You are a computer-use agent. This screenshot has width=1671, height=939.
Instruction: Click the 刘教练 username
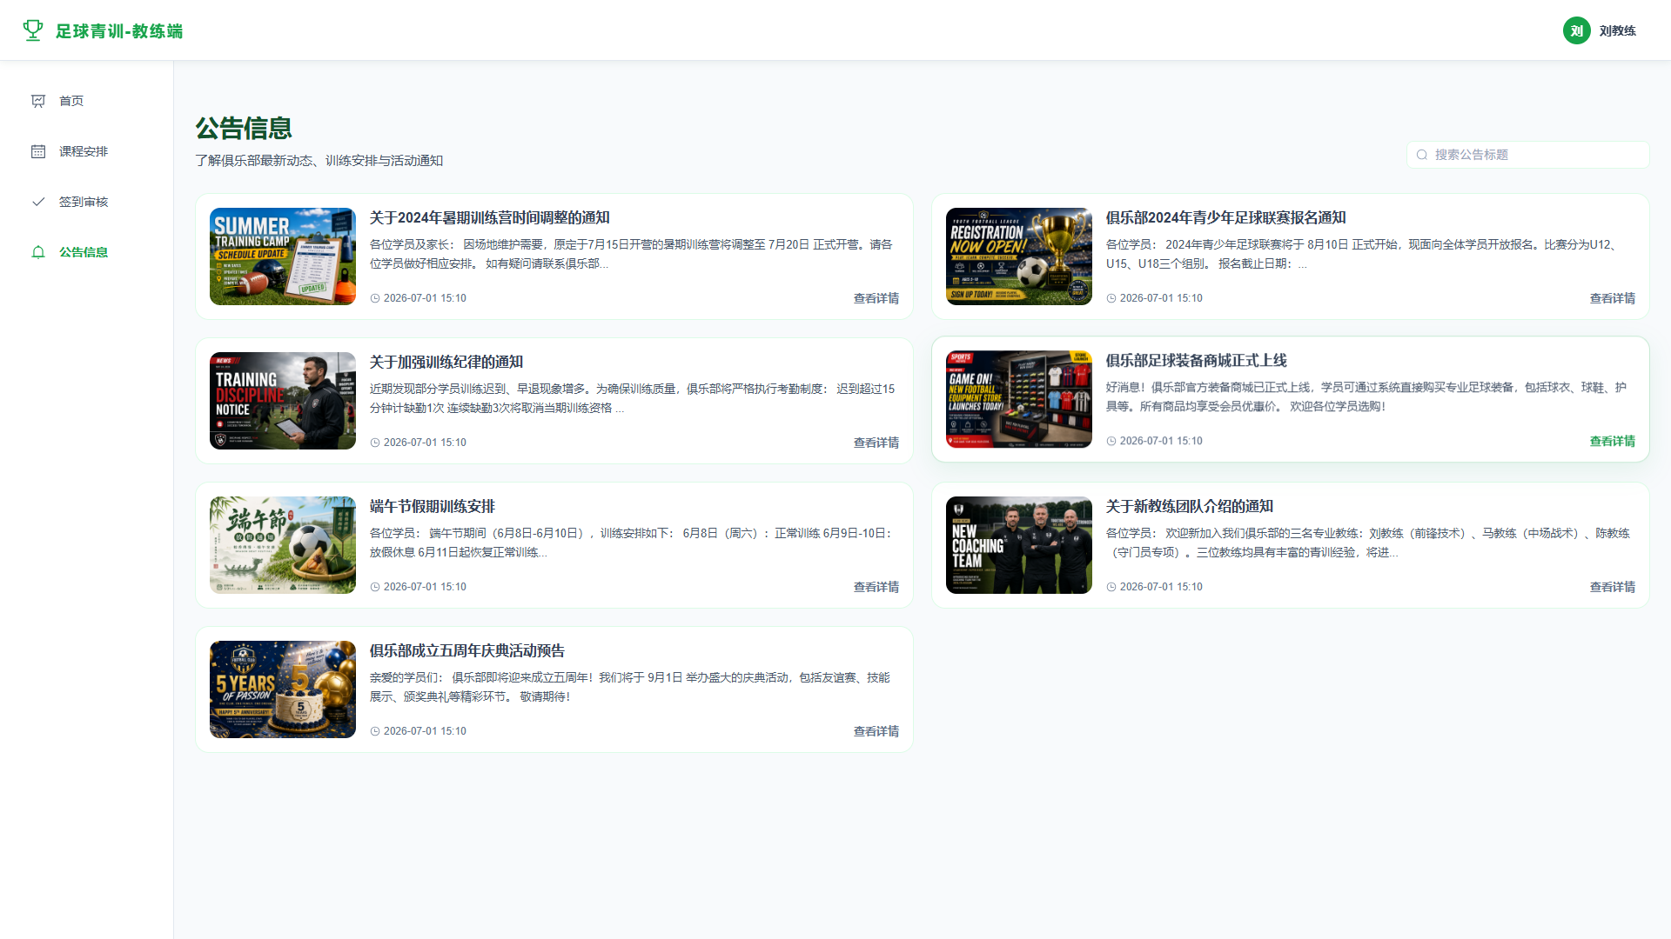pos(1617,30)
